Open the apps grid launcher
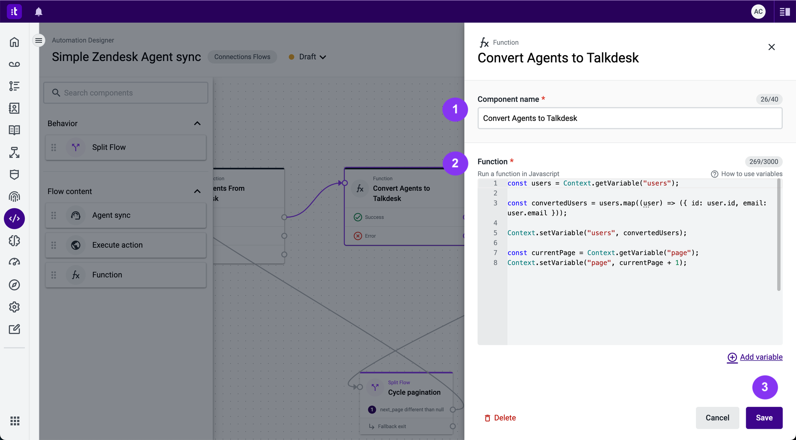Screen dimensions: 796x440 pos(15,421)
